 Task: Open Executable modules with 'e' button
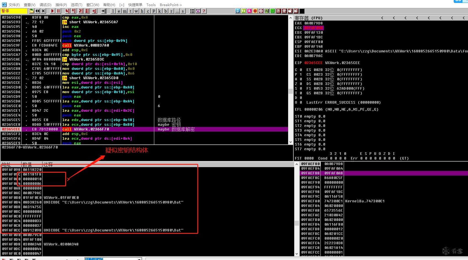[119, 11]
